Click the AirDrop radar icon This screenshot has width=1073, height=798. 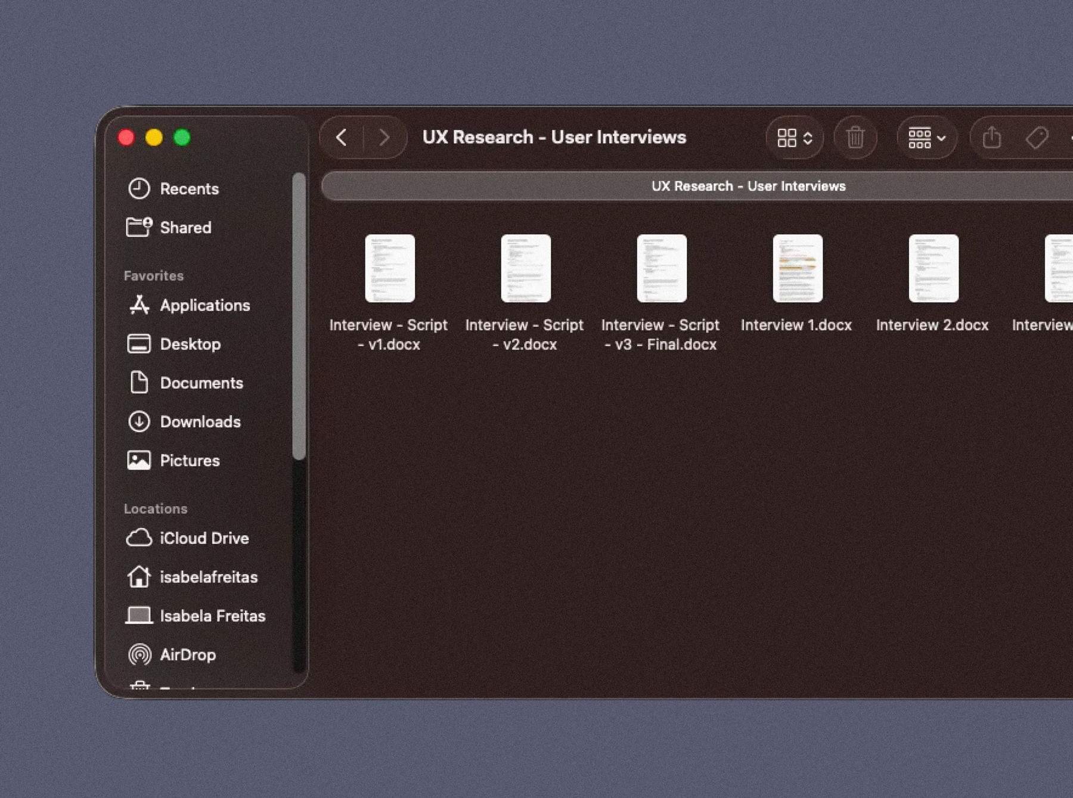click(x=139, y=654)
